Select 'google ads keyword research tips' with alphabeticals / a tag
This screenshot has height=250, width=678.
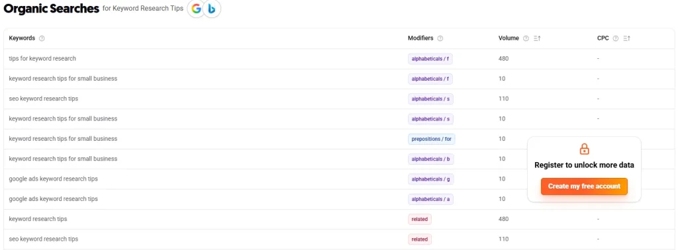[x=53, y=198]
